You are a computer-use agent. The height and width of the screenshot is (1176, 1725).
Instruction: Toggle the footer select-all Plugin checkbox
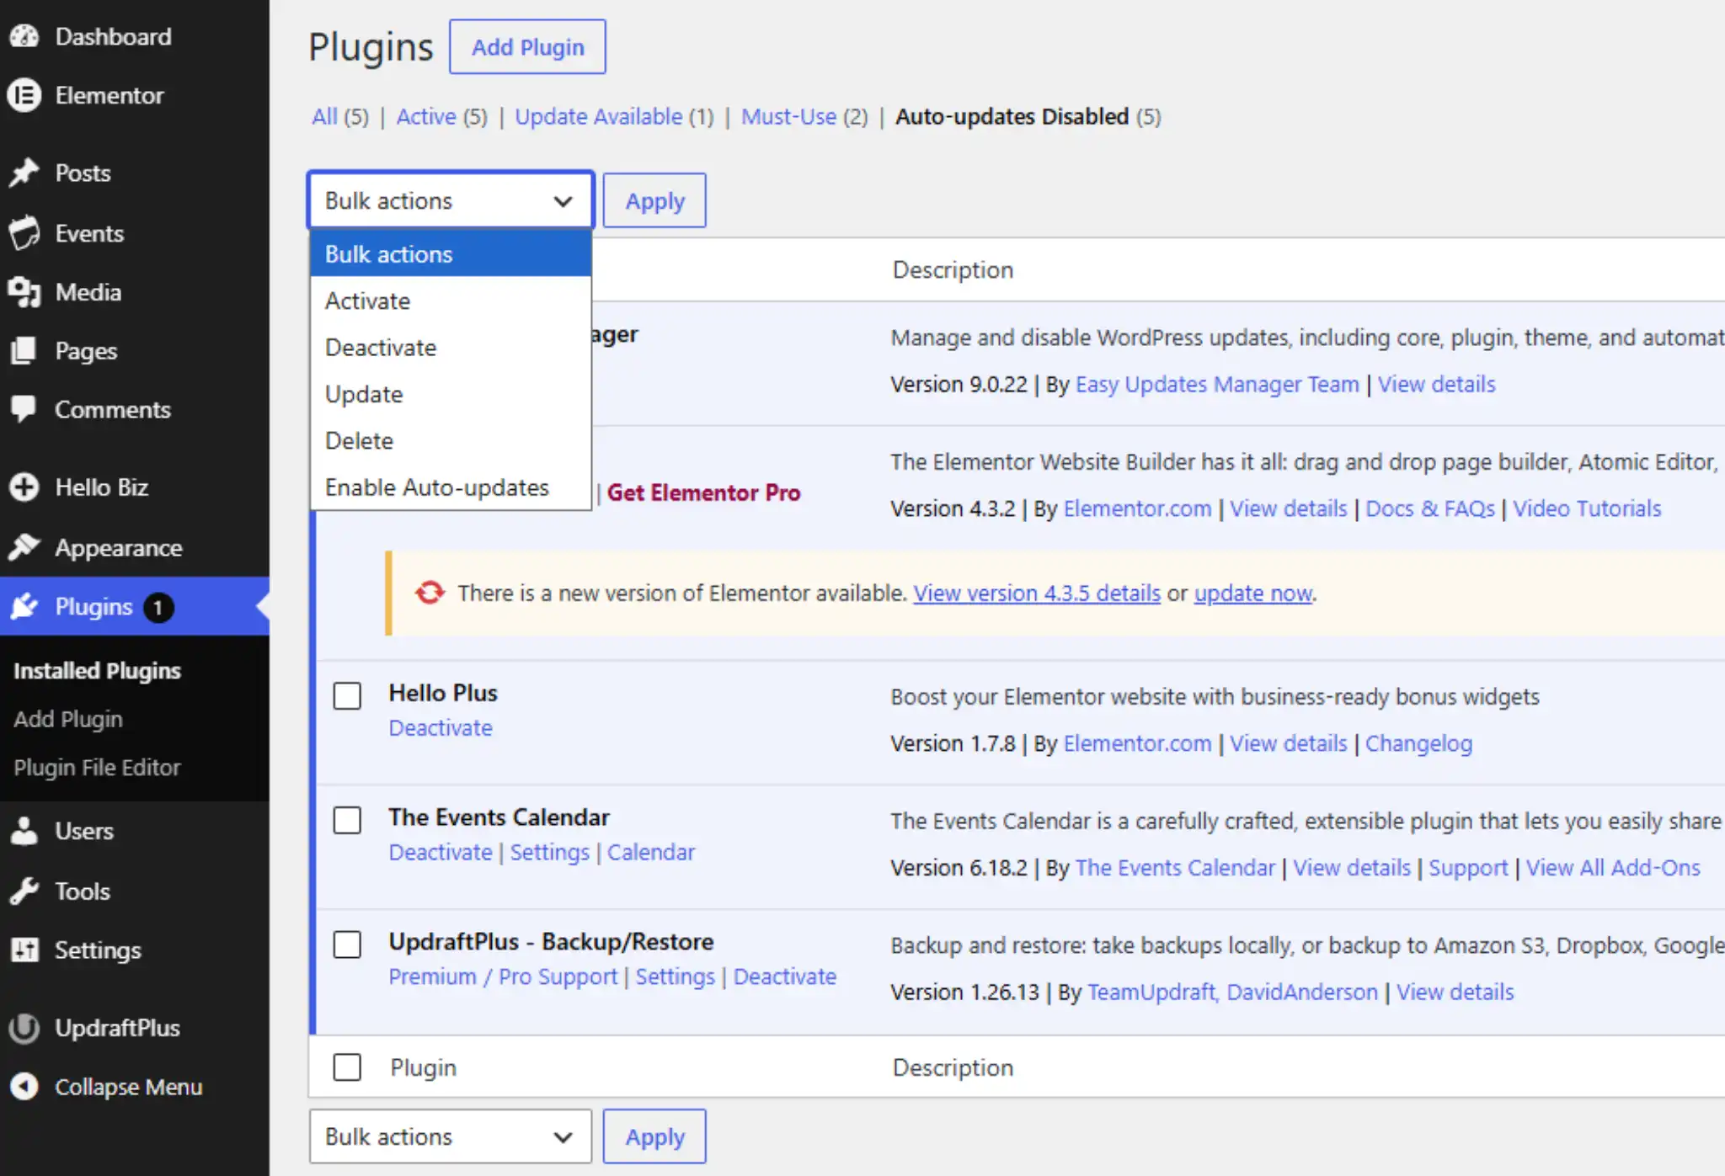347,1067
